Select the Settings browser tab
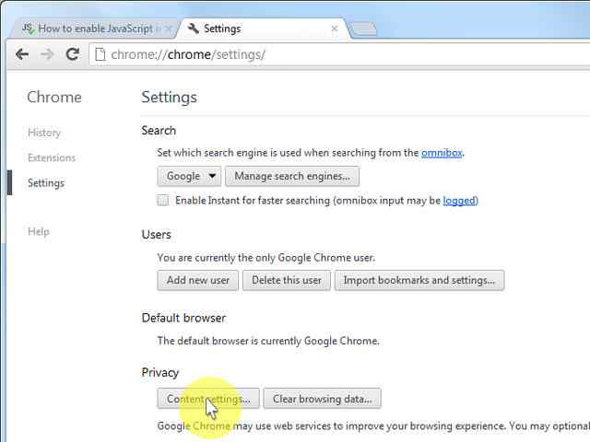Screen dimensions: 590x442 pyautogui.click(x=264, y=29)
